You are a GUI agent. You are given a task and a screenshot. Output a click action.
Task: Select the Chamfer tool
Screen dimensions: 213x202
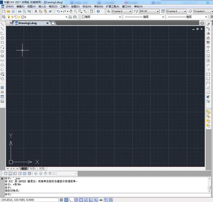click(208, 88)
